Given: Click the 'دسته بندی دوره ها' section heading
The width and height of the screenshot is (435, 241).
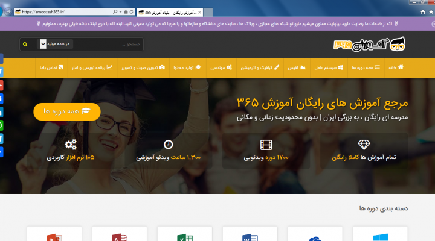Looking at the screenshot, I should 384,208.
